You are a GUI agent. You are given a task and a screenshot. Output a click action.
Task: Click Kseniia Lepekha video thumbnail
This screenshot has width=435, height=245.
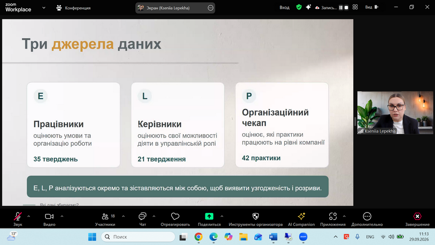395,112
